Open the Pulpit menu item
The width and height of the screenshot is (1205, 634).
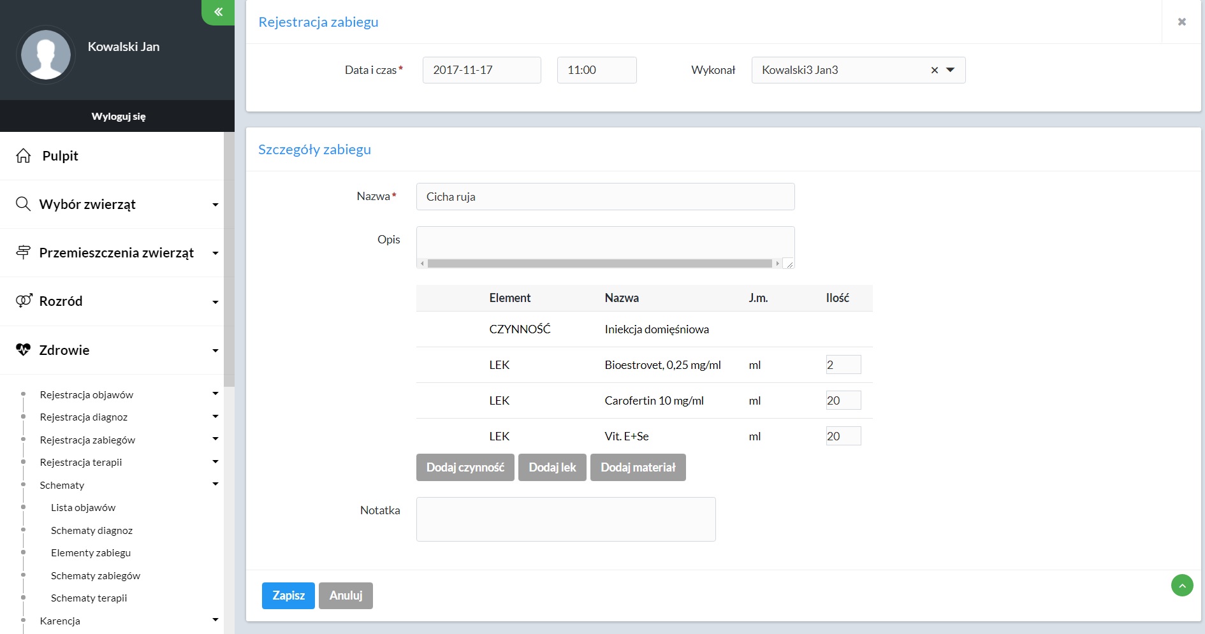click(60, 156)
